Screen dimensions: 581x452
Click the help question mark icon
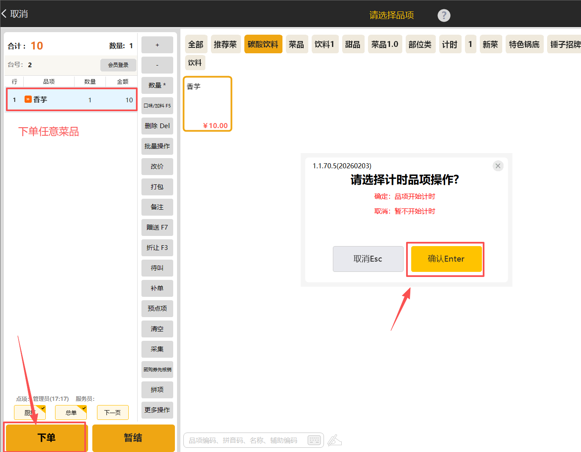[x=444, y=16]
